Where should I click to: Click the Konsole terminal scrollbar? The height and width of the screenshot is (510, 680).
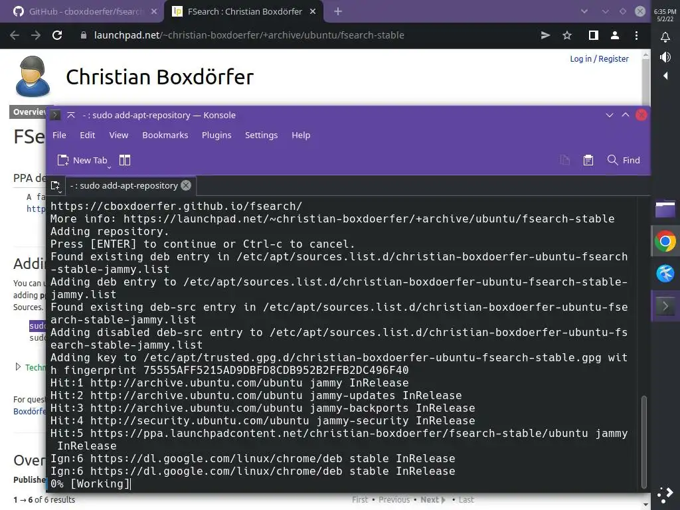[644, 442]
